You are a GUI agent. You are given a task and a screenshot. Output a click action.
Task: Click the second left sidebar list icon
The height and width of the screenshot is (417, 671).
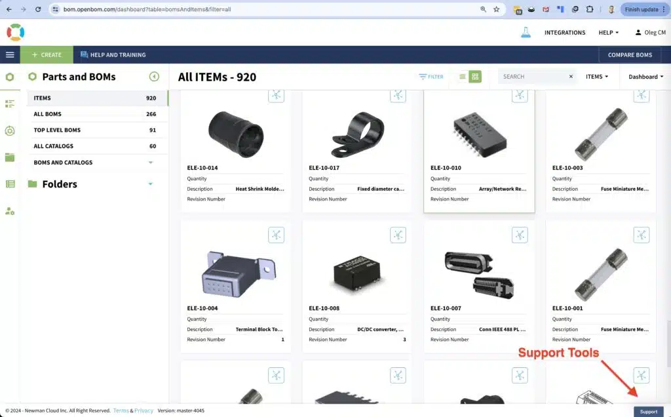click(x=10, y=104)
